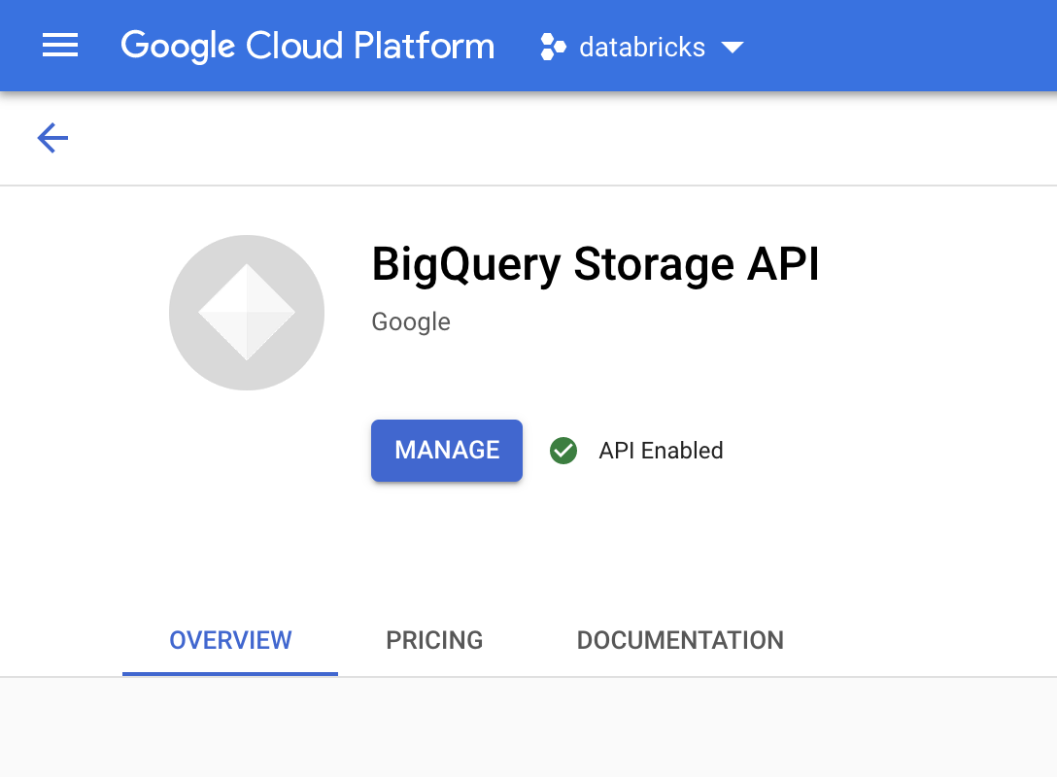Click the hamburger icon in the blue header
Screen dimensions: 1057x777
coord(60,46)
